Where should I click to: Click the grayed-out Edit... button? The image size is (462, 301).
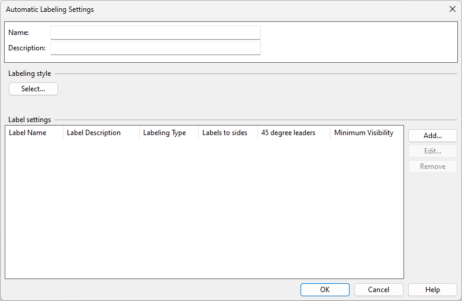click(432, 151)
